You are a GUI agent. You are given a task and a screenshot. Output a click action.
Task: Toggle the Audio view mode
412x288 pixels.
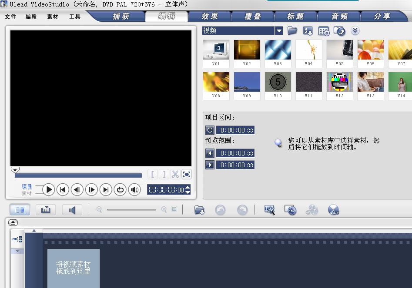click(72, 210)
